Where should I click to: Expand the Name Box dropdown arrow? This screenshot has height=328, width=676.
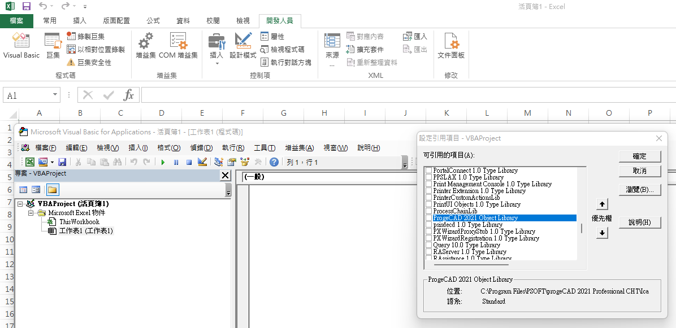pyautogui.click(x=55, y=95)
